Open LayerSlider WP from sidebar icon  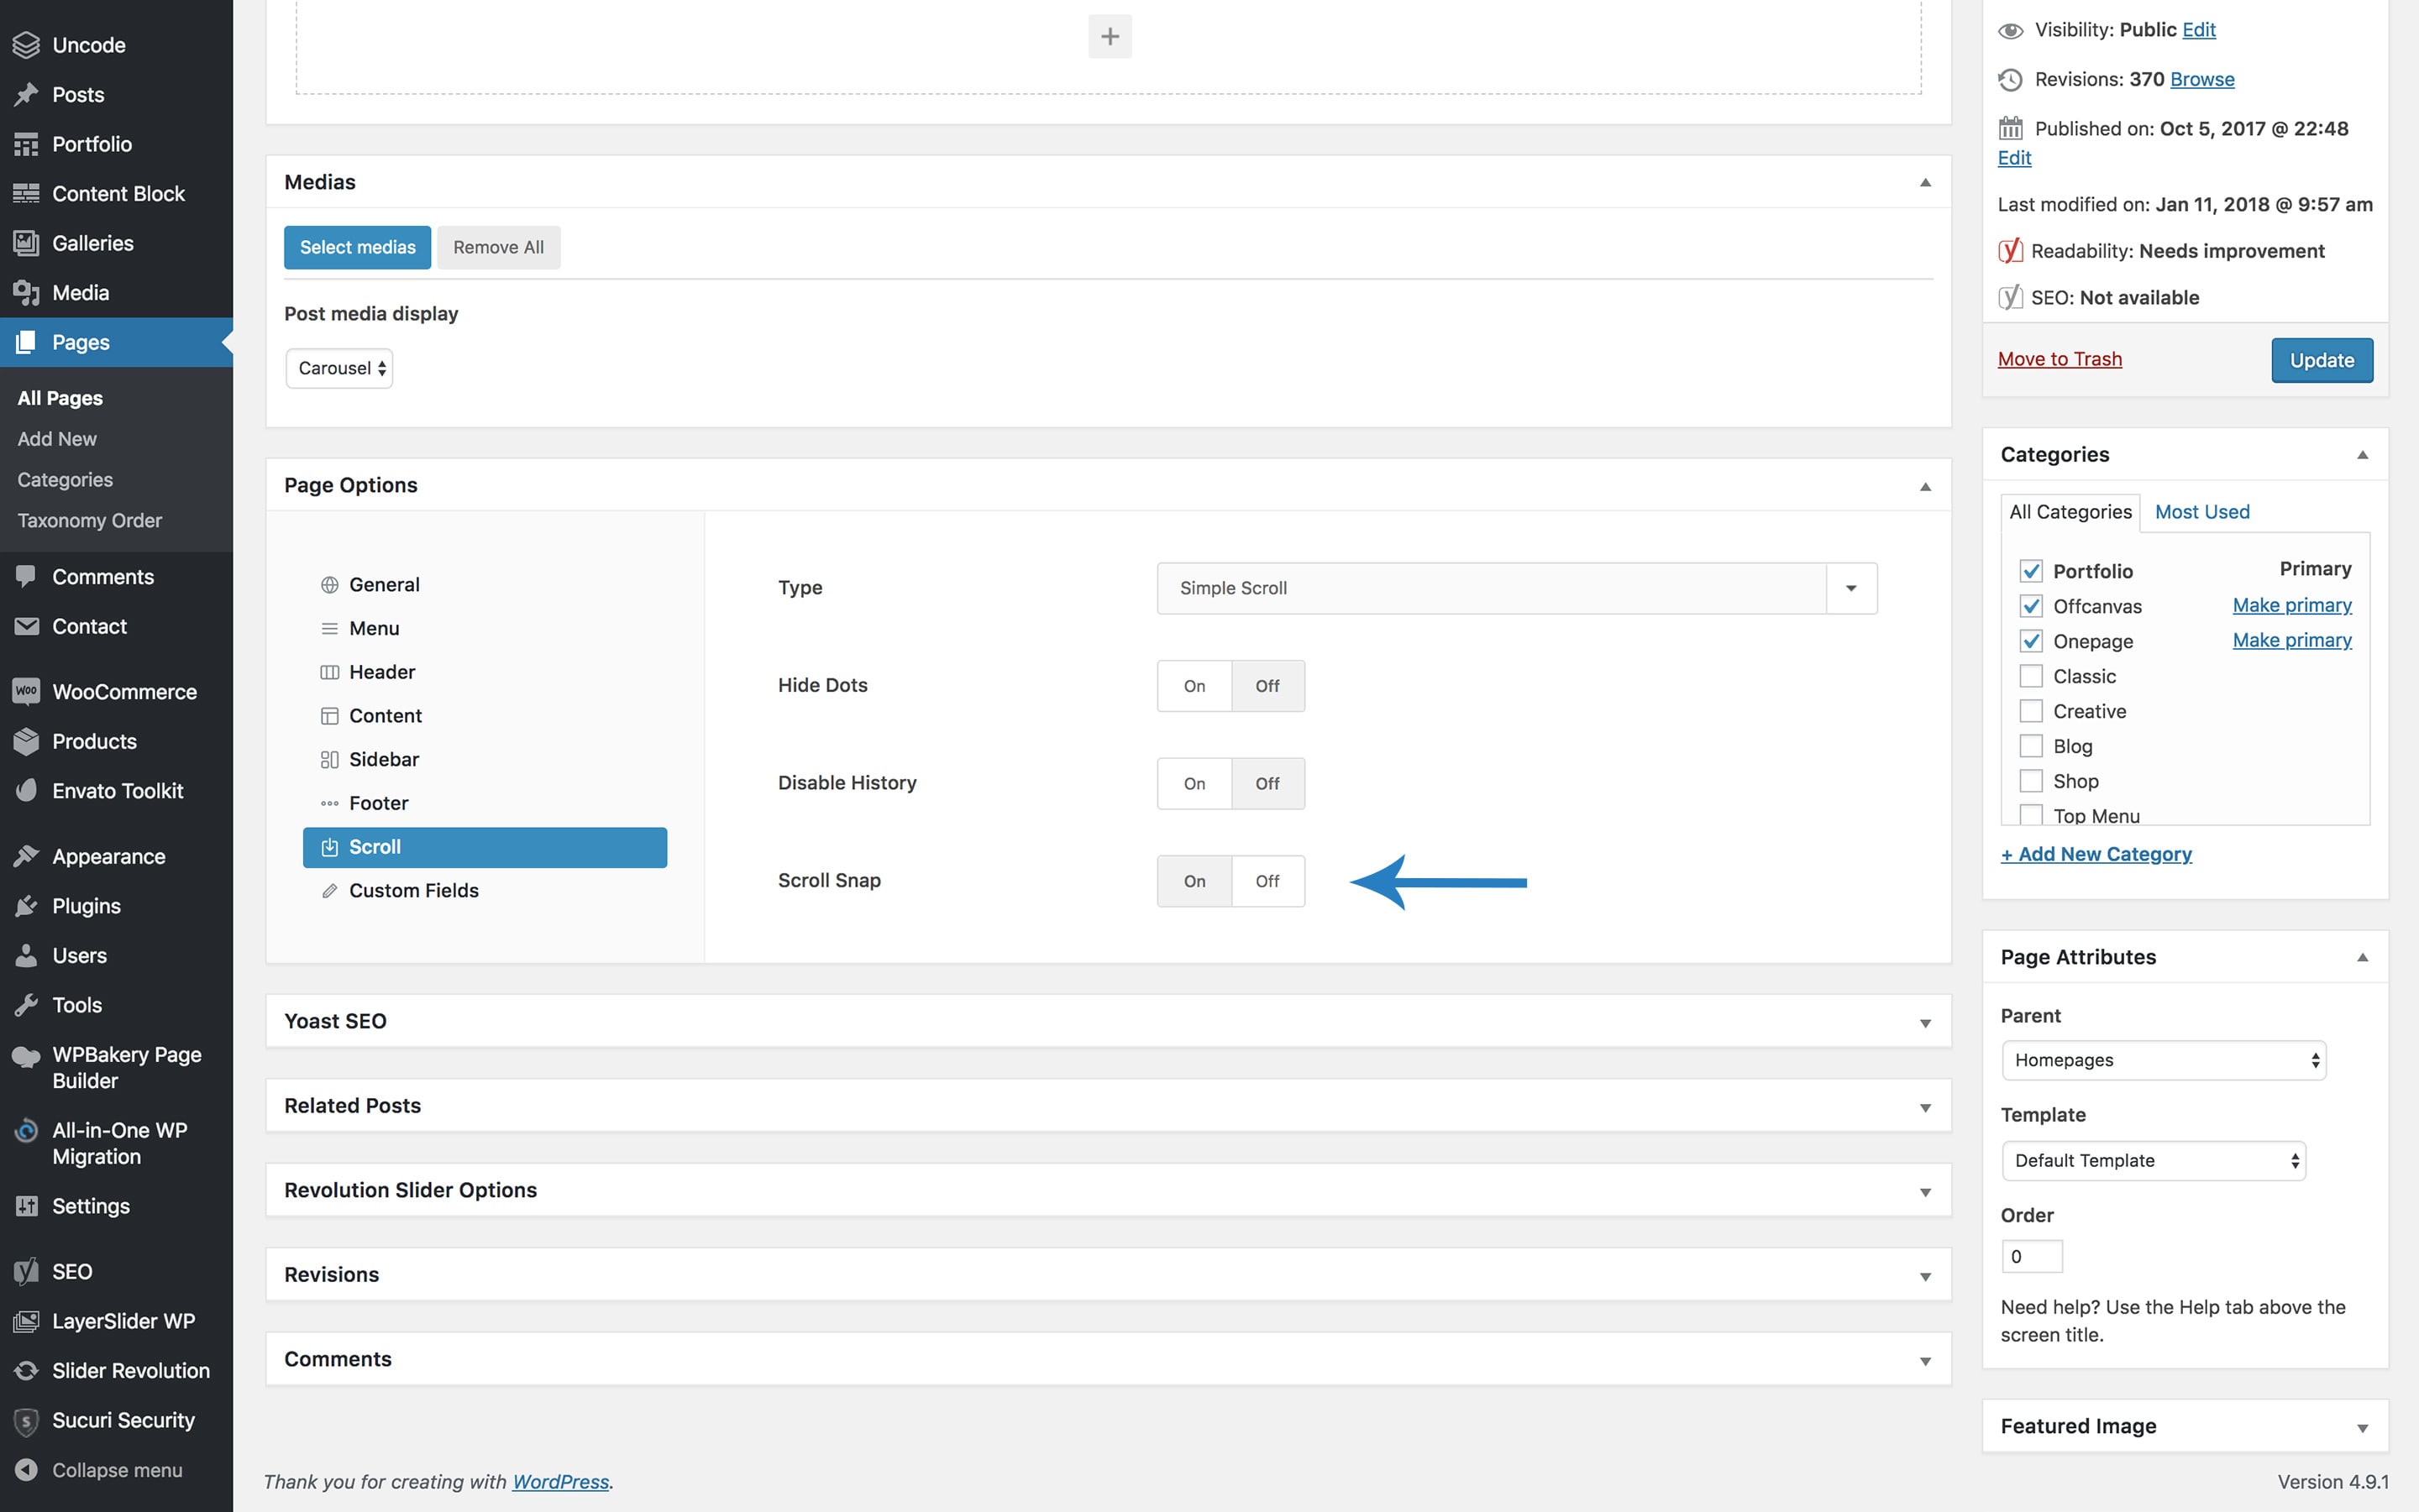[x=26, y=1321]
